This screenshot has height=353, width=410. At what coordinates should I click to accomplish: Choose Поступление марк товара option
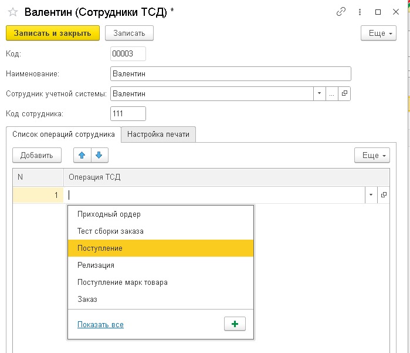click(161, 283)
